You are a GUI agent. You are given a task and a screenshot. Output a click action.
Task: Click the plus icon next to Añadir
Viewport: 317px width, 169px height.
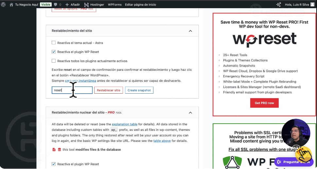[x=67, y=5]
